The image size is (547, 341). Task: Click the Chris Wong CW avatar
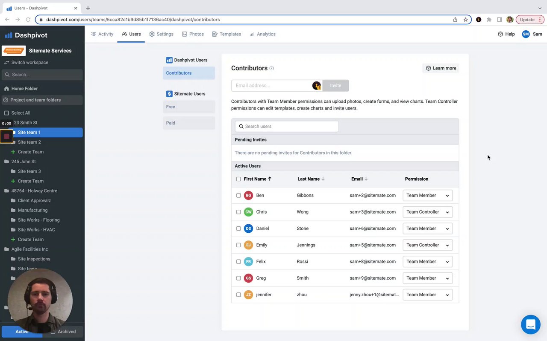(248, 212)
